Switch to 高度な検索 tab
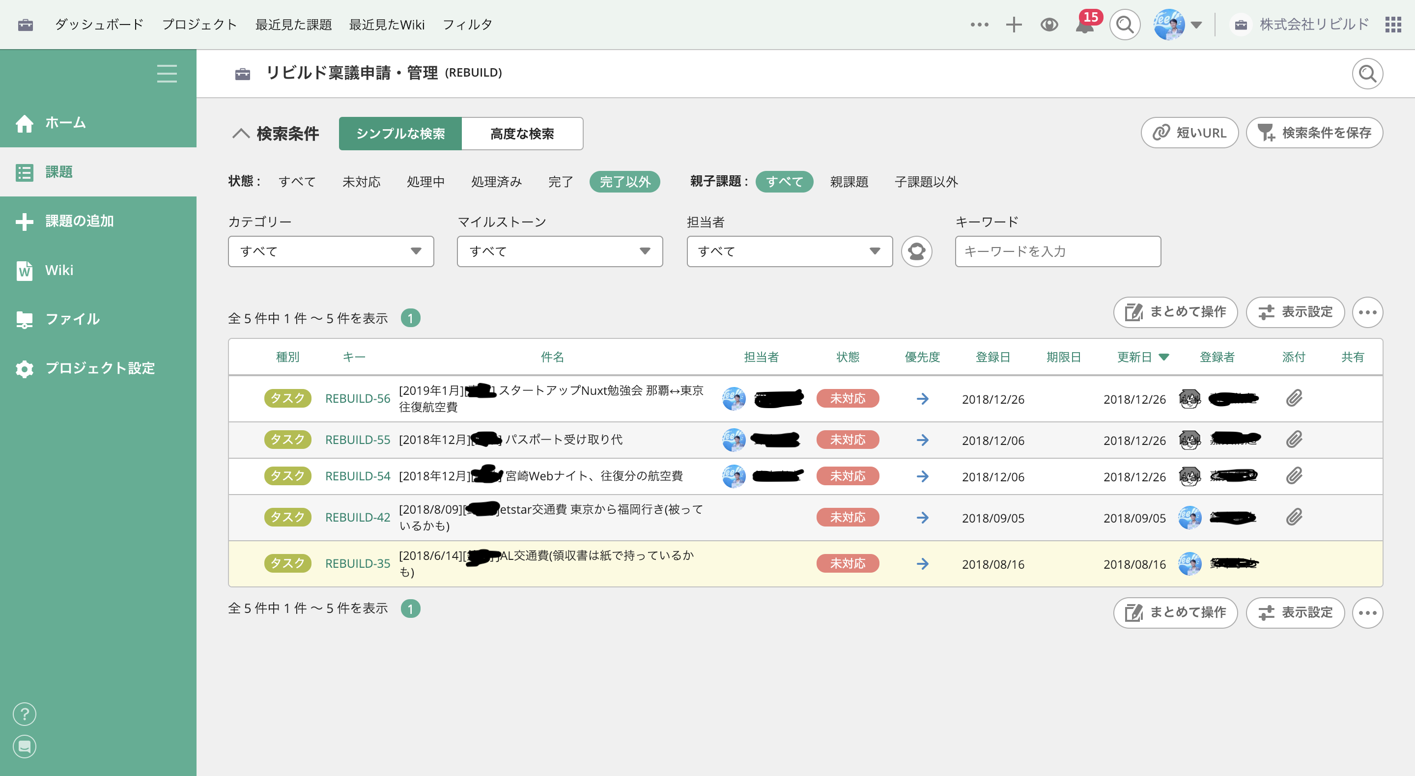This screenshot has width=1415, height=776. point(522,133)
